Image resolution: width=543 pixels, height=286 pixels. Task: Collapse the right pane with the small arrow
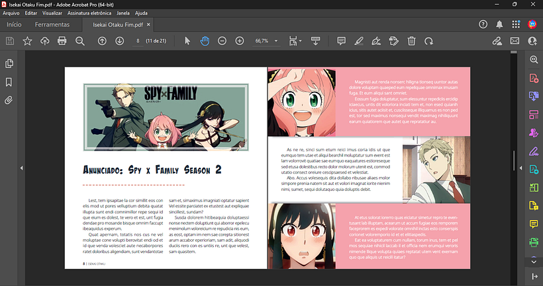pos(520,168)
